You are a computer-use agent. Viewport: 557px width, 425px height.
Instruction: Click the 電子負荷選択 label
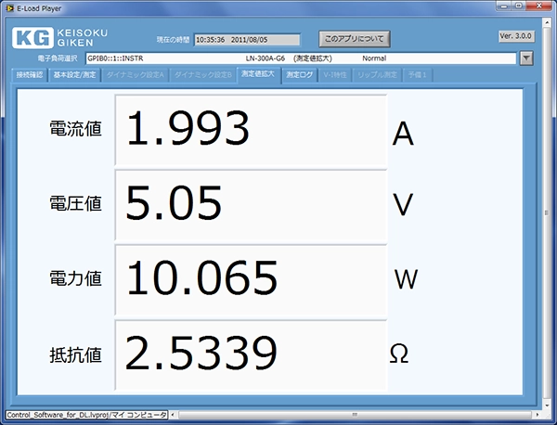(x=58, y=58)
